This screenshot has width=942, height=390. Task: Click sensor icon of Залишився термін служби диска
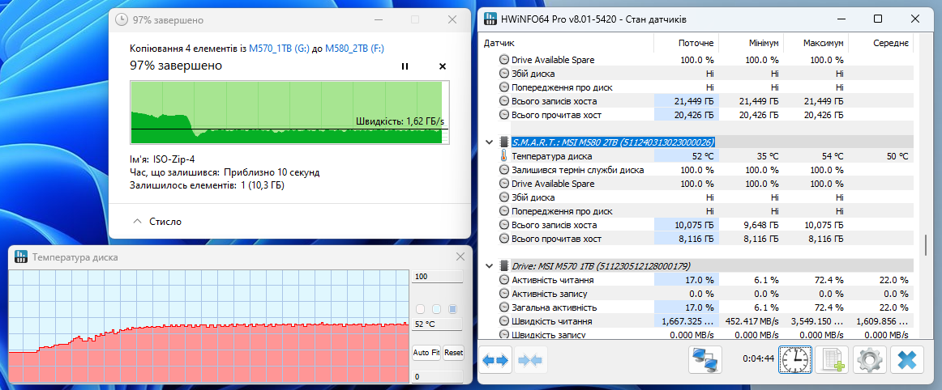coord(503,170)
